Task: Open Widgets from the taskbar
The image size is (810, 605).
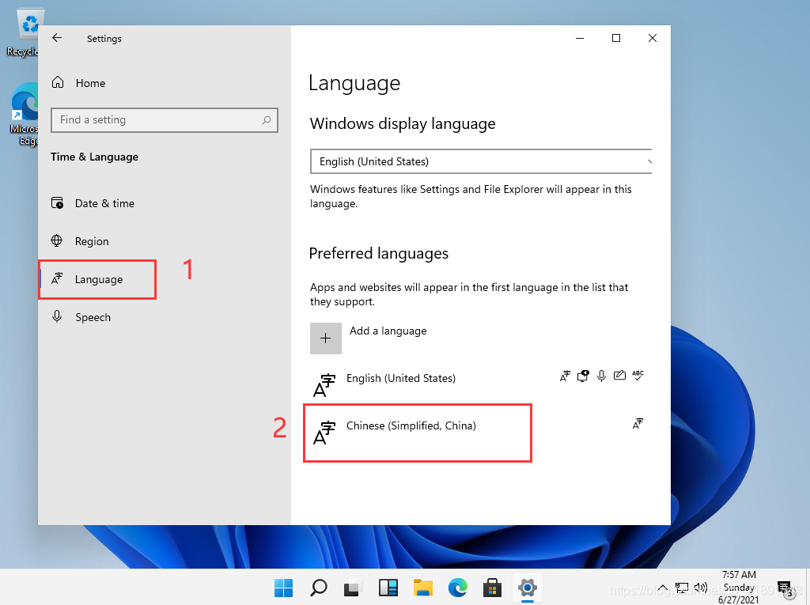Action: (388, 588)
